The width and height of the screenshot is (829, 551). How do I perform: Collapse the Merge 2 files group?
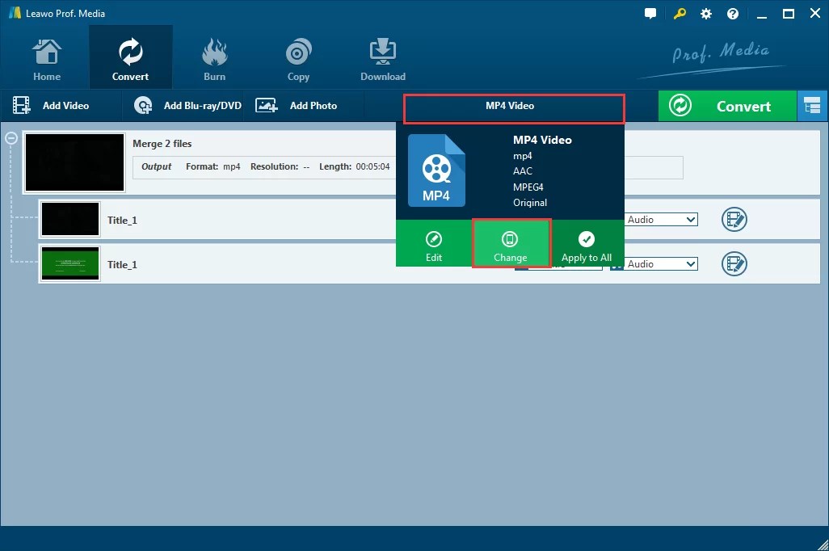(11, 138)
